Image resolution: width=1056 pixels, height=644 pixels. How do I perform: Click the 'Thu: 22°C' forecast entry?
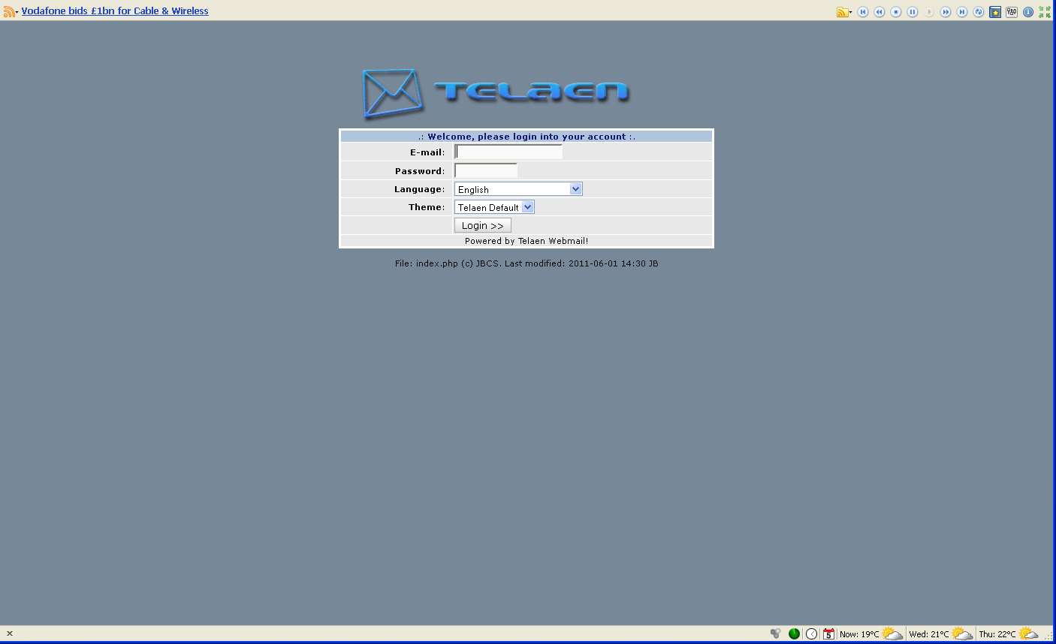pyautogui.click(x=997, y=634)
